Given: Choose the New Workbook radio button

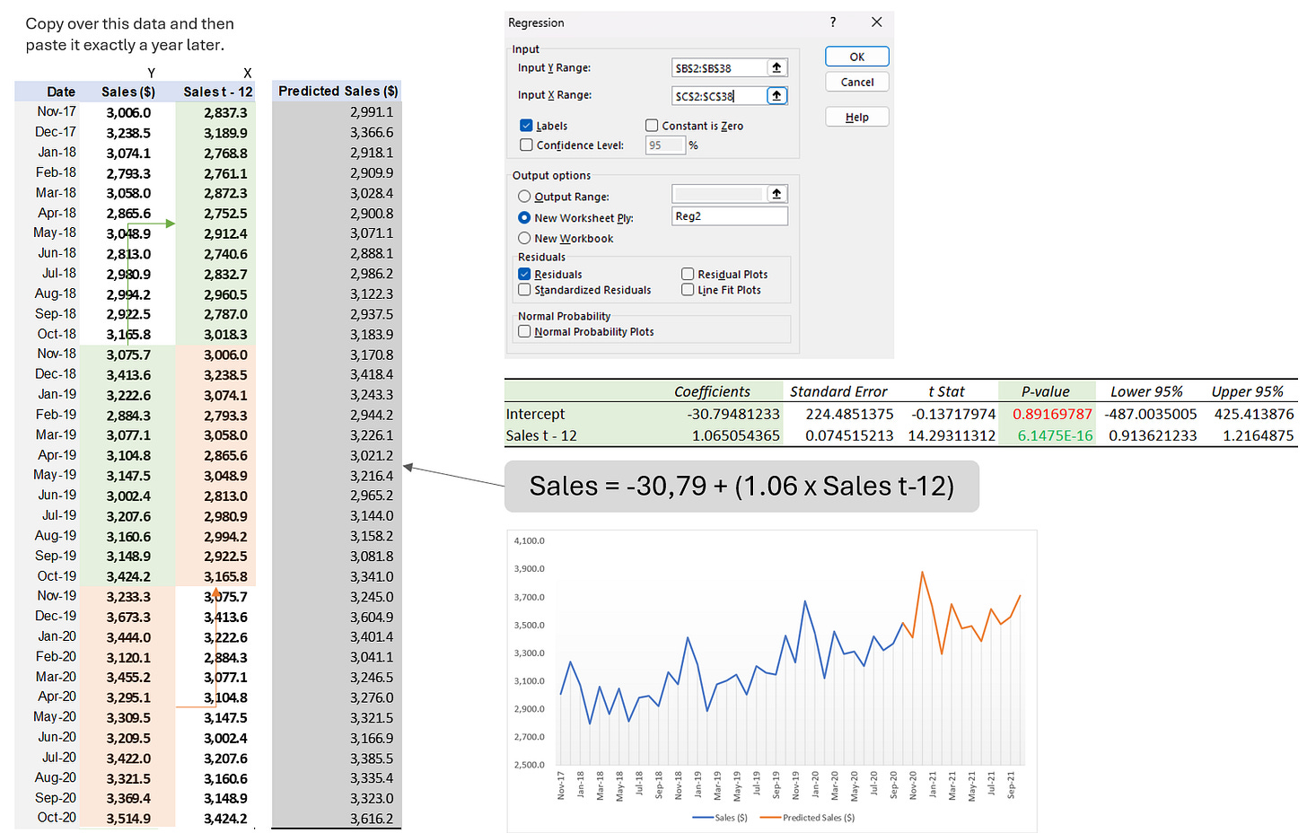Looking at the screenshot, I should point(524,238).
